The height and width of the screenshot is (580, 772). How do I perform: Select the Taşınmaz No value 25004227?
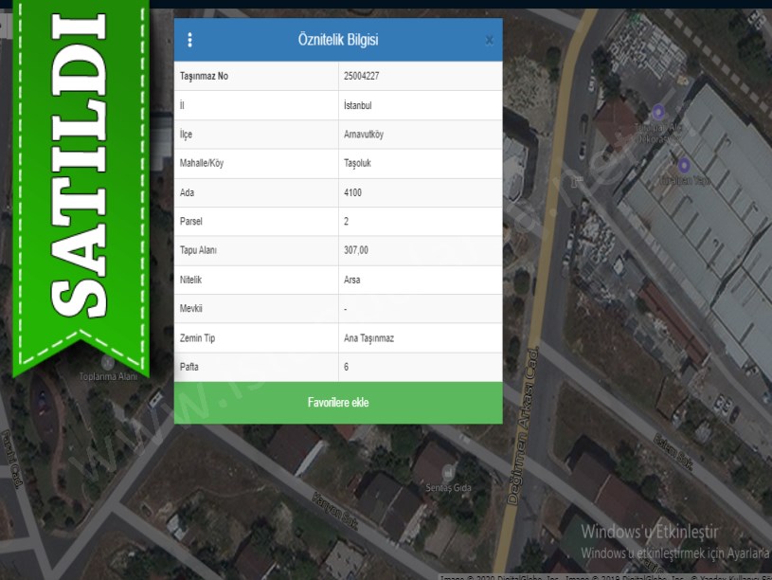pyautogui.click(x=362, y=76)
